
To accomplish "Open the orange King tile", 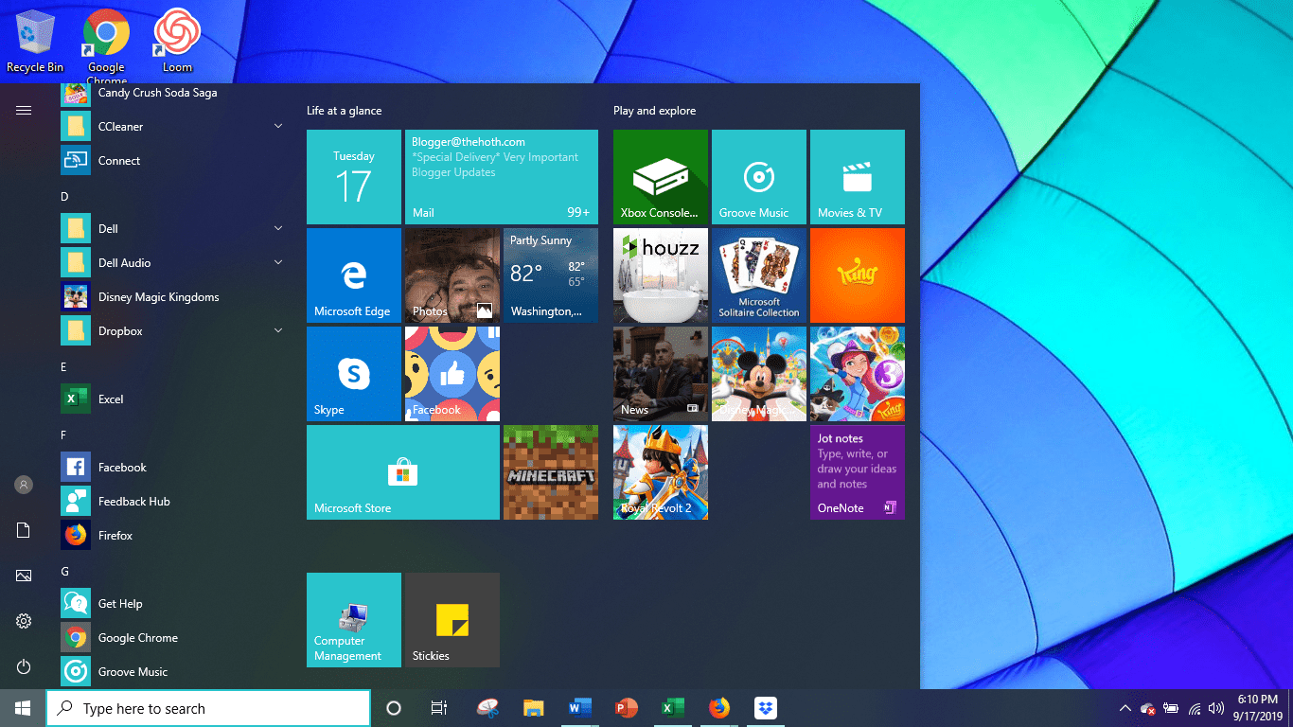I will [x=858, y=275].
